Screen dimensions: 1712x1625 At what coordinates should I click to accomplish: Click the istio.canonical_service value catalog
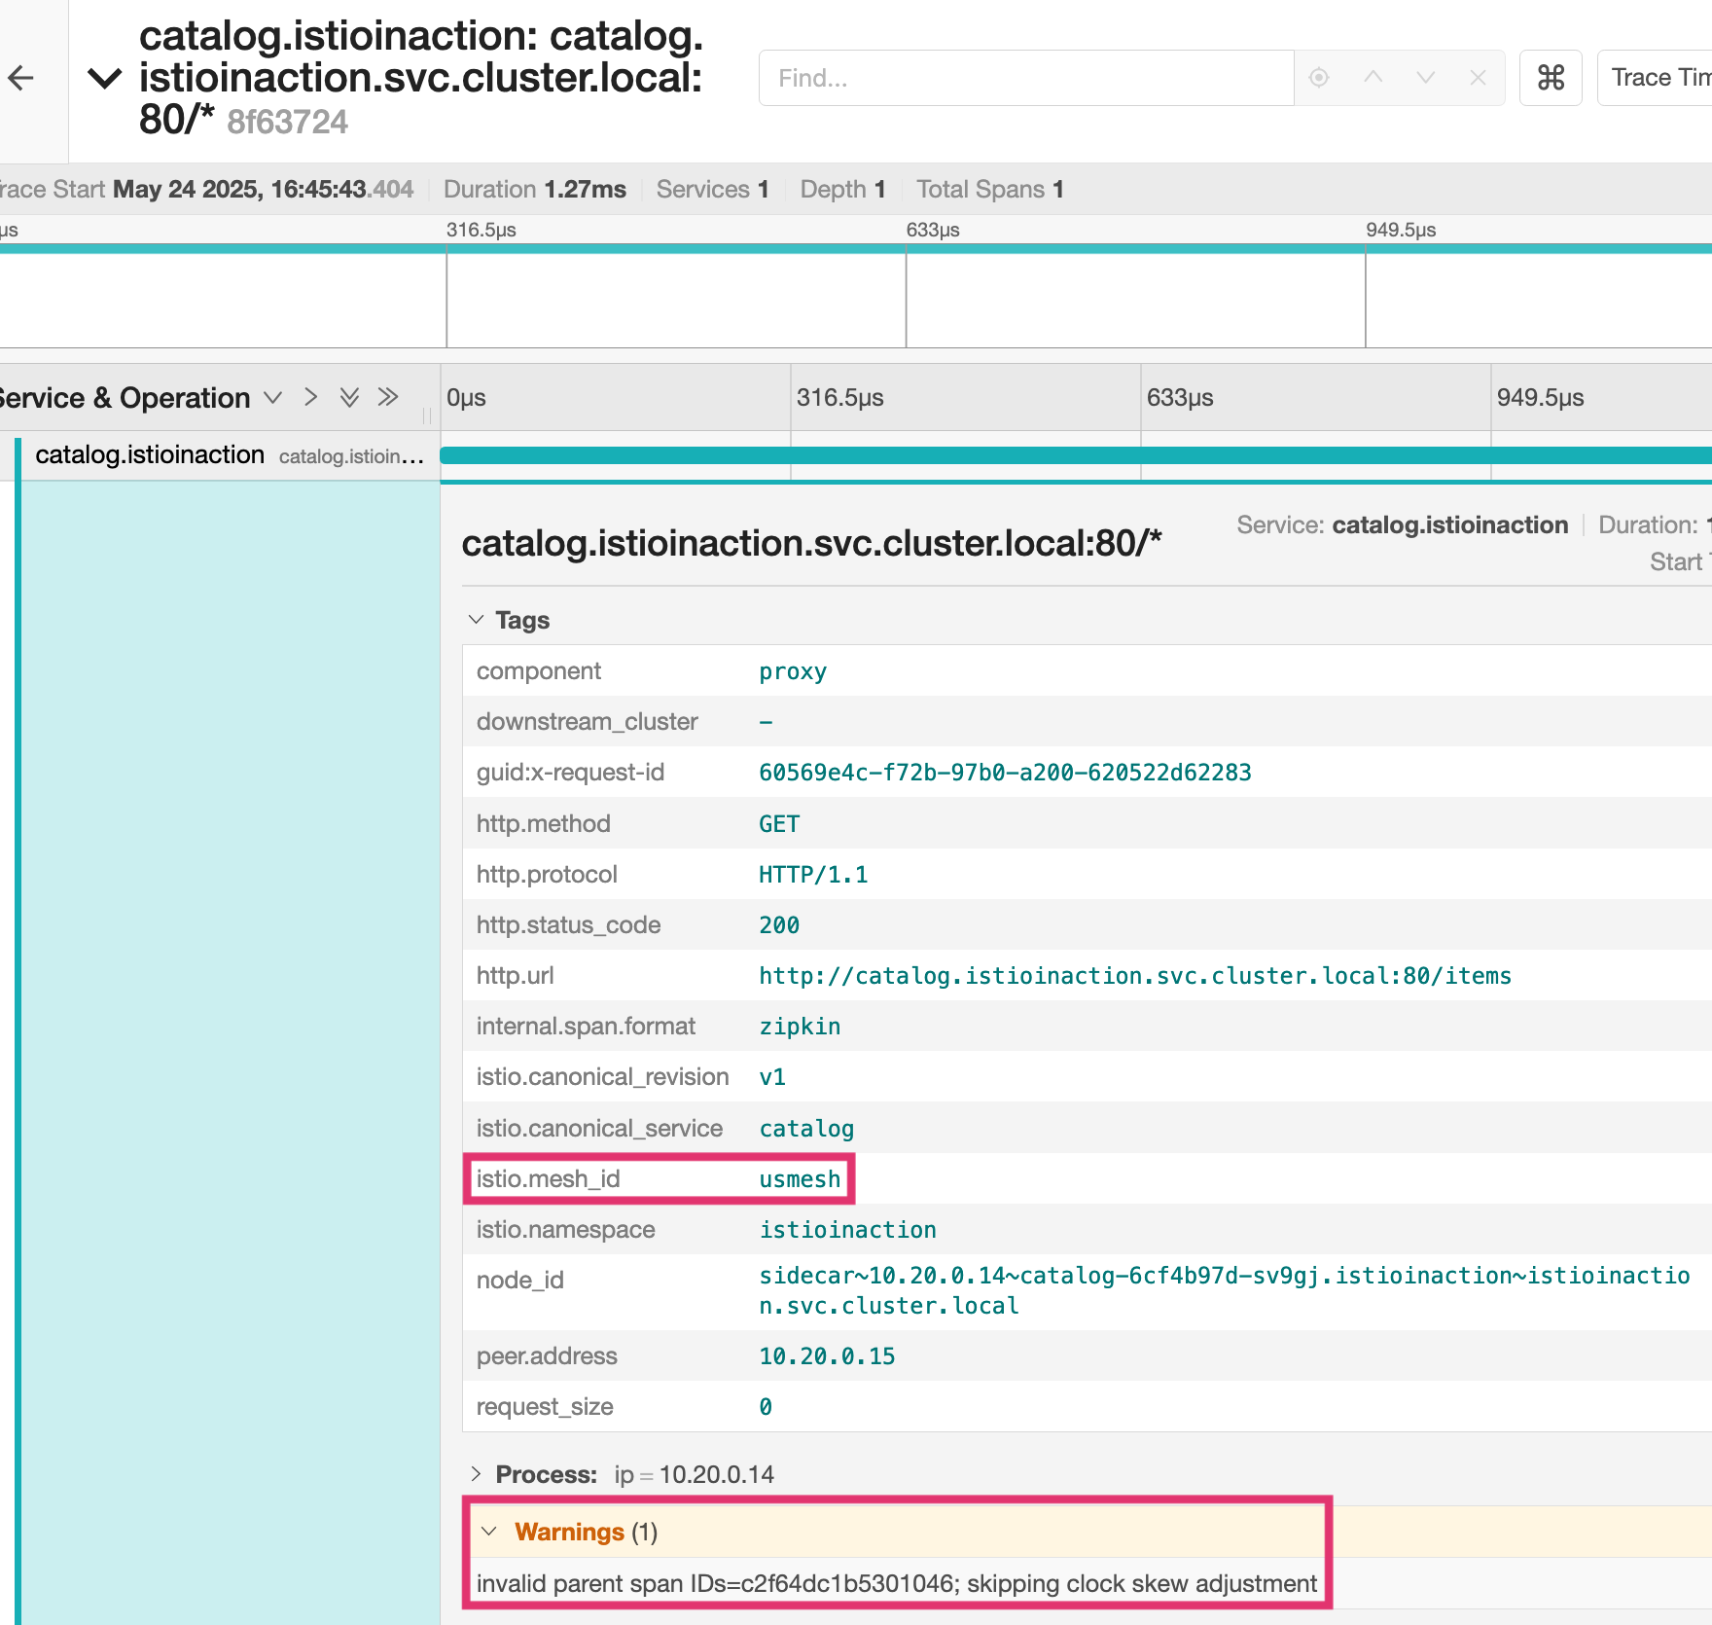806,1129
